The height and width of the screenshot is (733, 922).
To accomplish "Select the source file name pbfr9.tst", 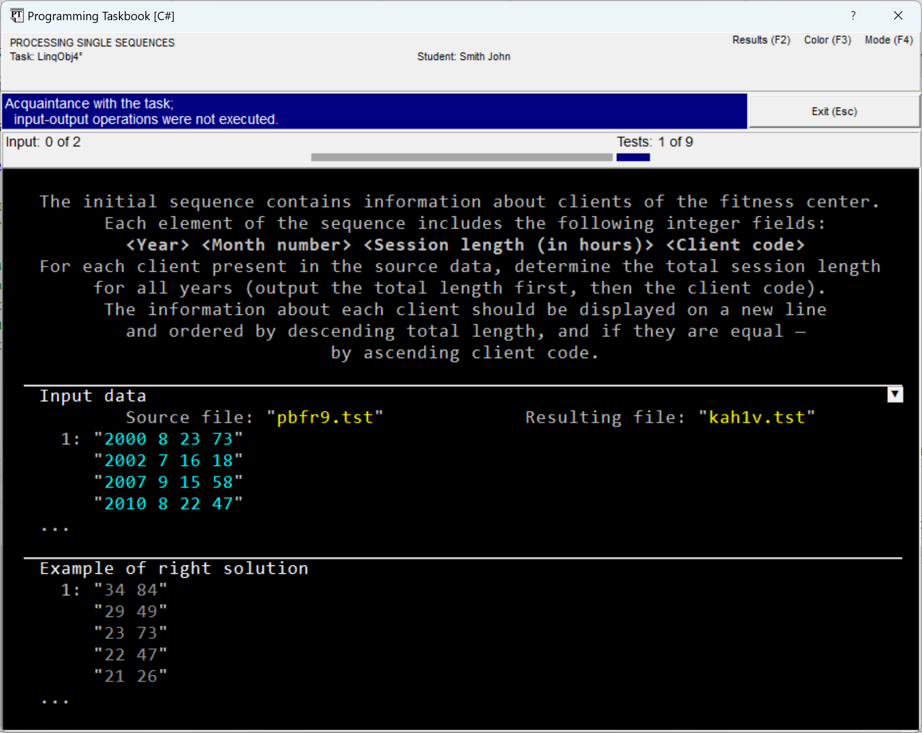I will pos(325,417).
